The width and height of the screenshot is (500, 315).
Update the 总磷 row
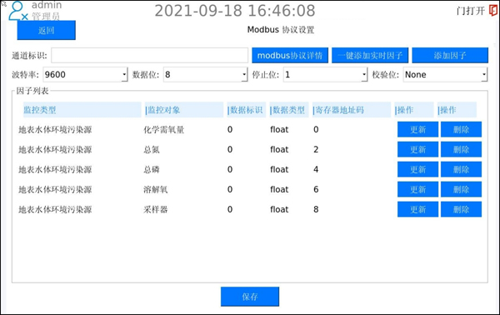pos(417,169)
